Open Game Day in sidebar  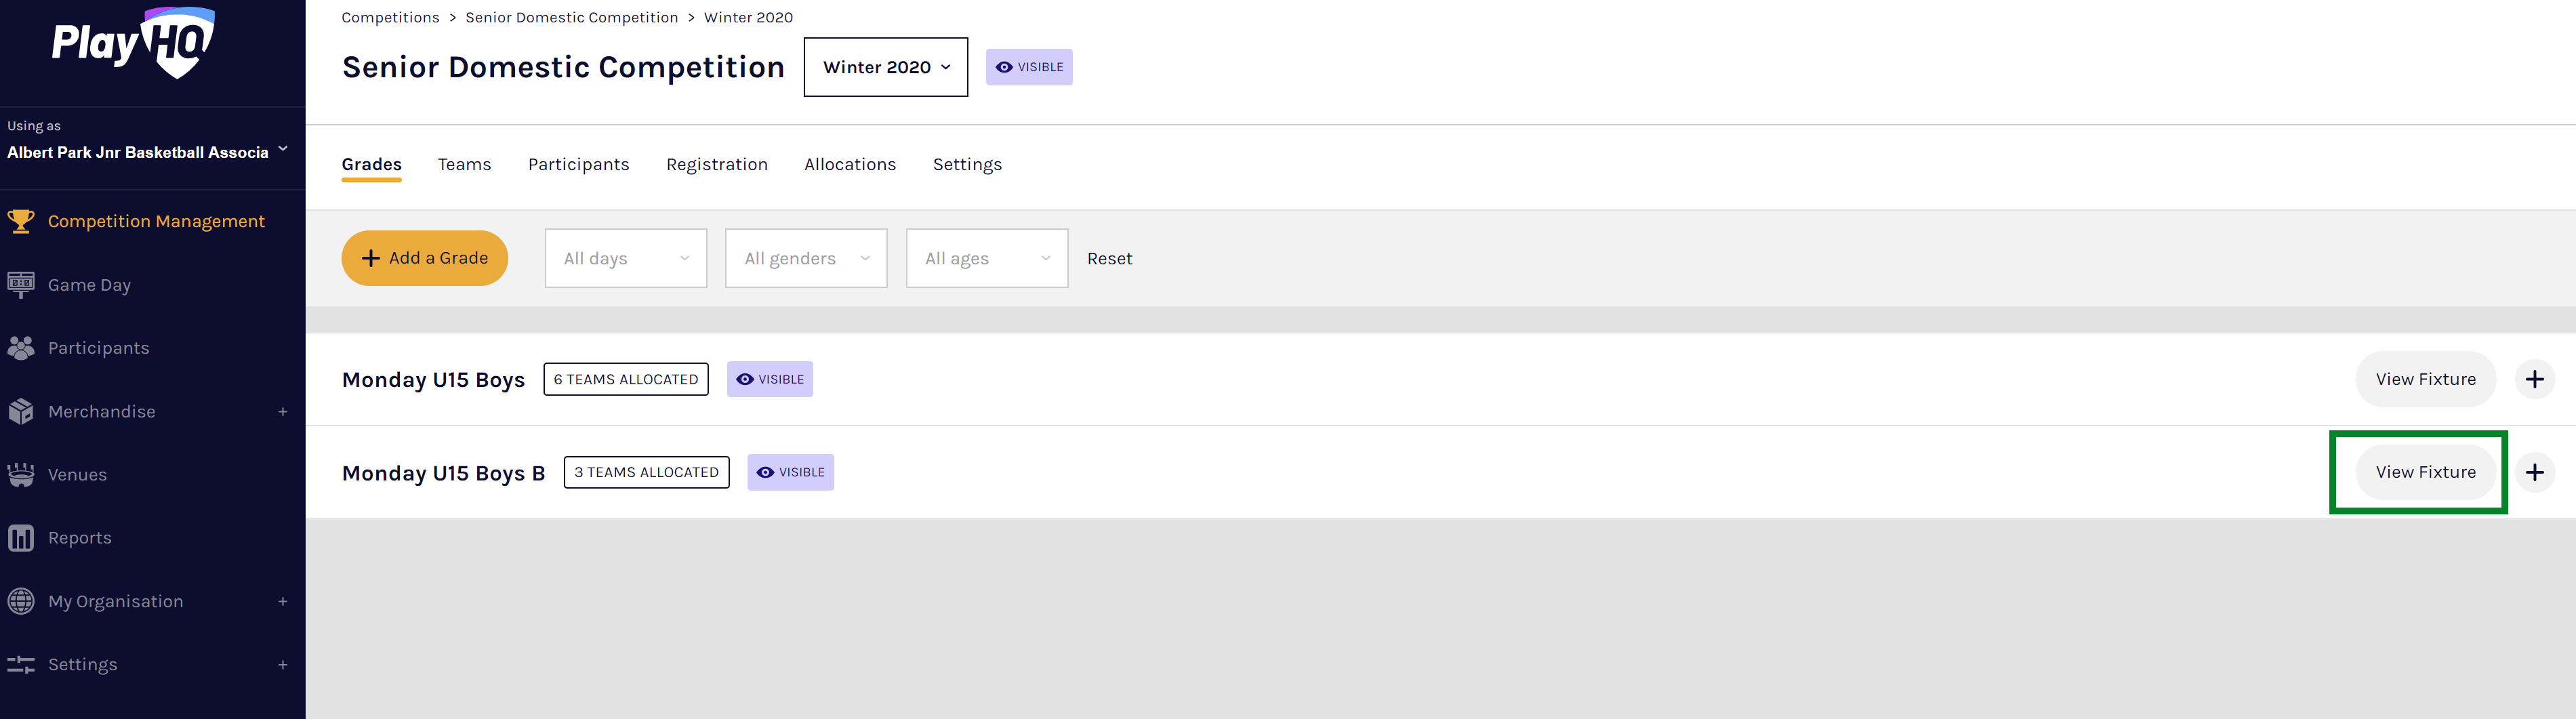click(89, 285)
